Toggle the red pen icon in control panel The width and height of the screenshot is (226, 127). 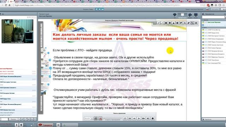[100, 119]
